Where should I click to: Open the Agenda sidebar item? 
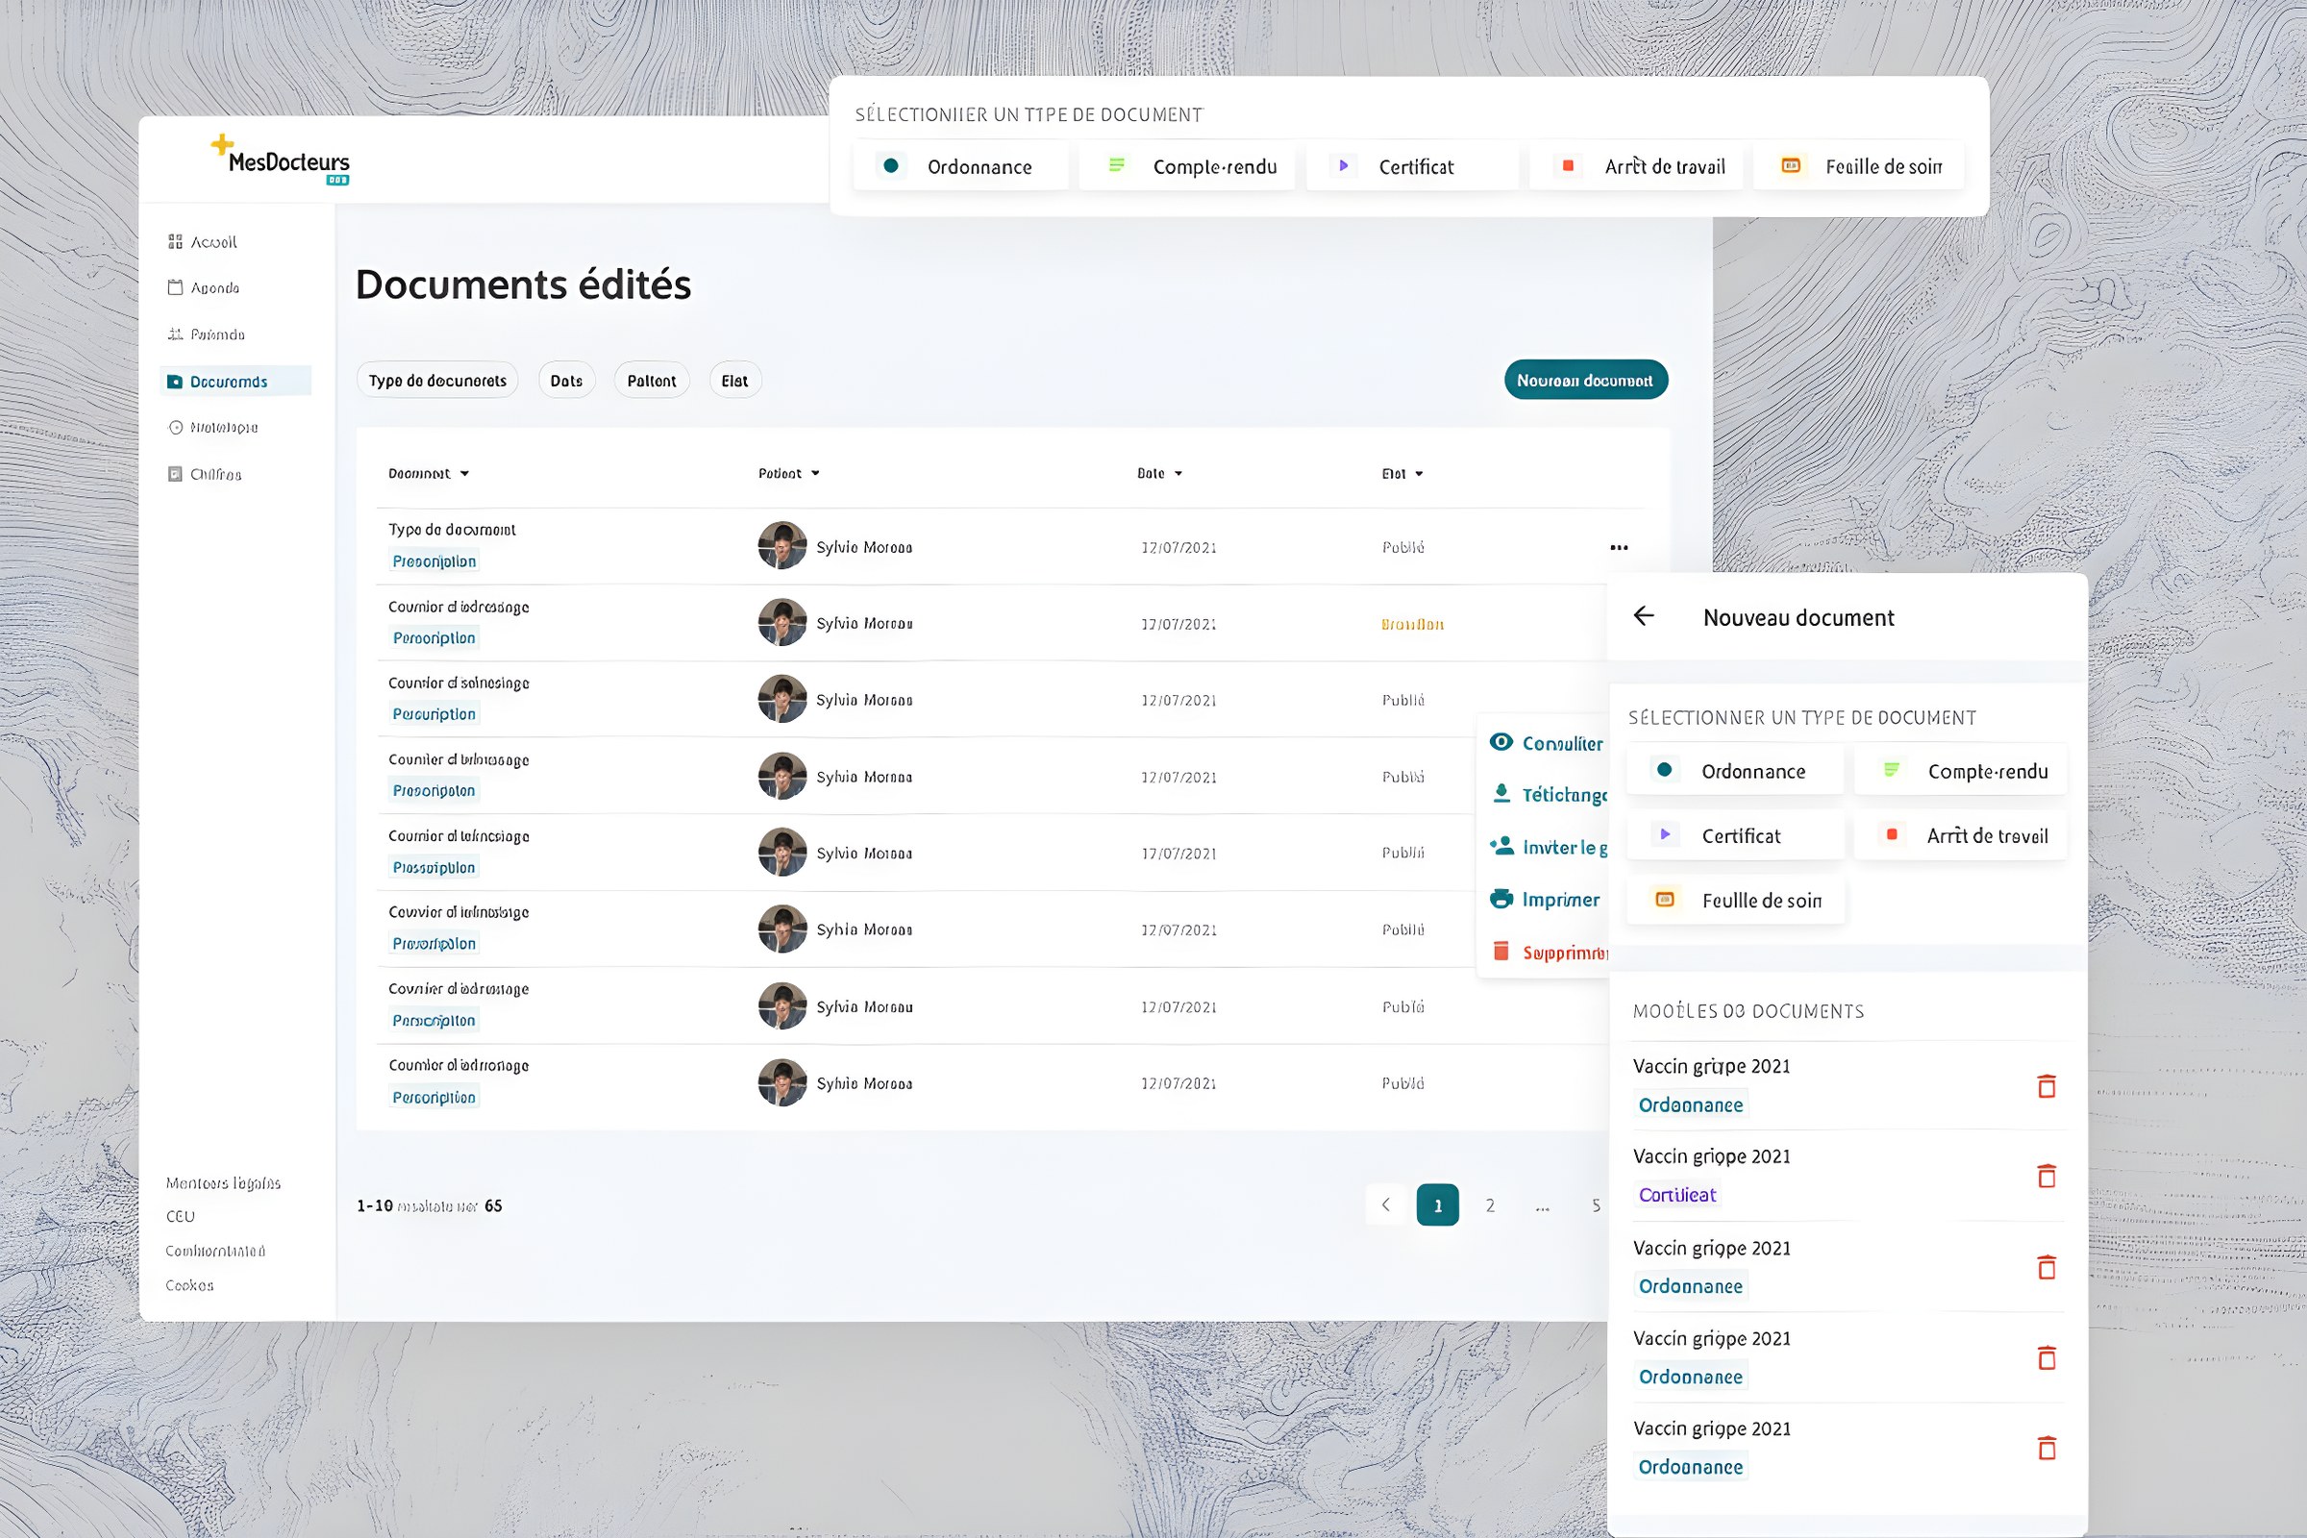pyautogui.click(x=204, y=287)
